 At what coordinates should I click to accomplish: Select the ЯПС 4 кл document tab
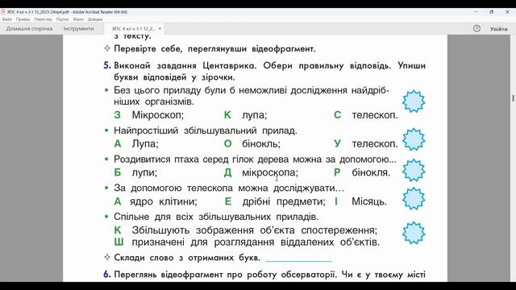[x=134, y=29]
